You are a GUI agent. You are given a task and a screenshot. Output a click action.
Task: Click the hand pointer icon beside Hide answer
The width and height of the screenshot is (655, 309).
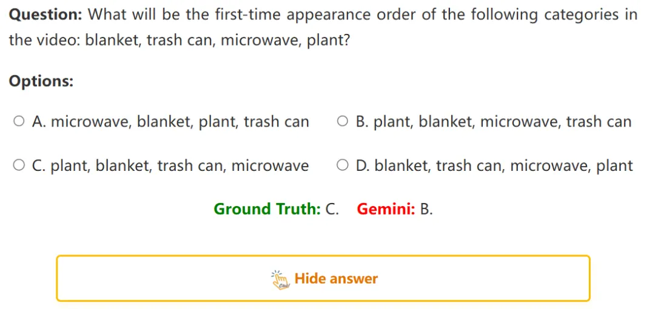coord(280,279)
